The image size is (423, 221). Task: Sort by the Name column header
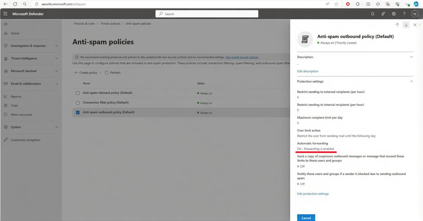(x=87, y=83)
